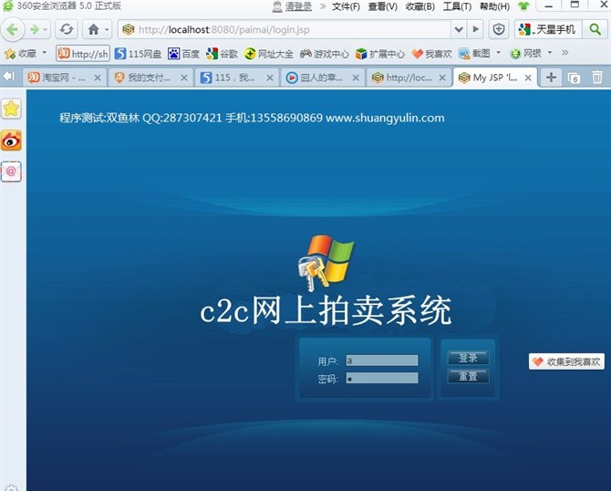Click the search engine selector icon
Viewport: 611px width, 491px height.
525,29
